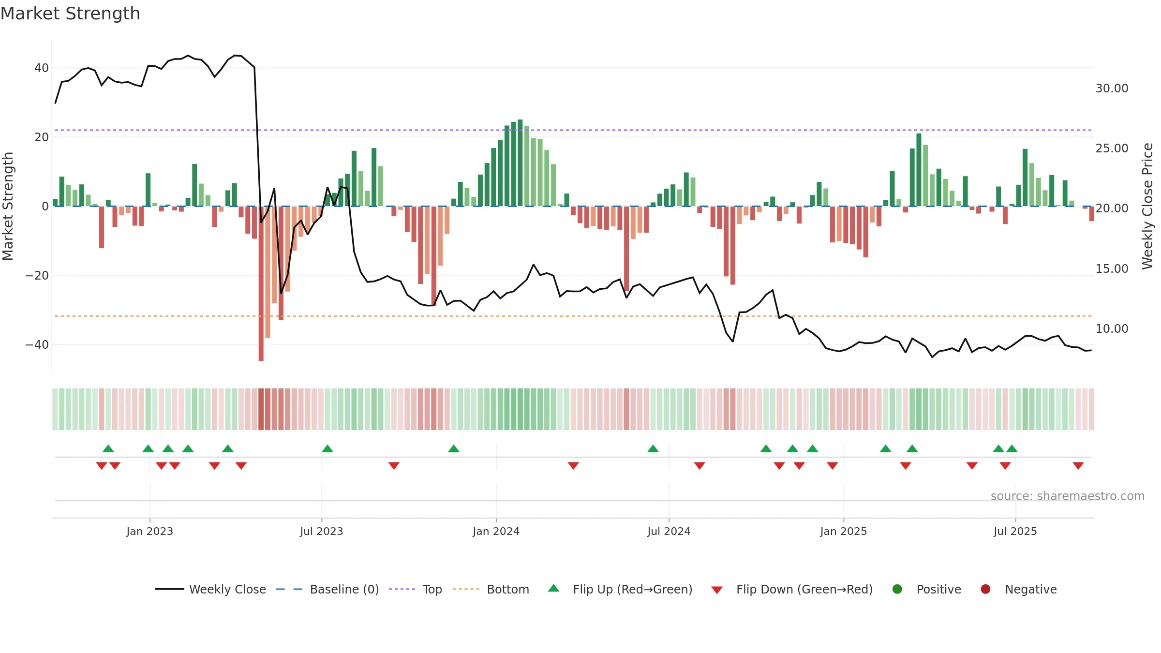The height and width of the screenshot is (653, 1161).
Task: Click the Market Strength vertical axis title
Action: (8, 206)
